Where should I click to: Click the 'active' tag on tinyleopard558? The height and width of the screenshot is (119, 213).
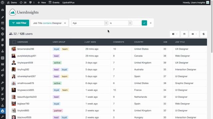[57, 63]
